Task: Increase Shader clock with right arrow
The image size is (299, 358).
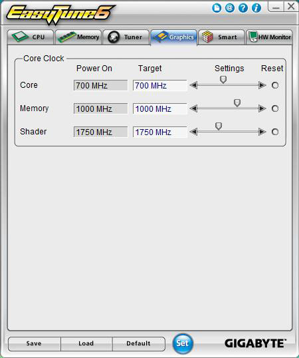Action: click(262, 132)
